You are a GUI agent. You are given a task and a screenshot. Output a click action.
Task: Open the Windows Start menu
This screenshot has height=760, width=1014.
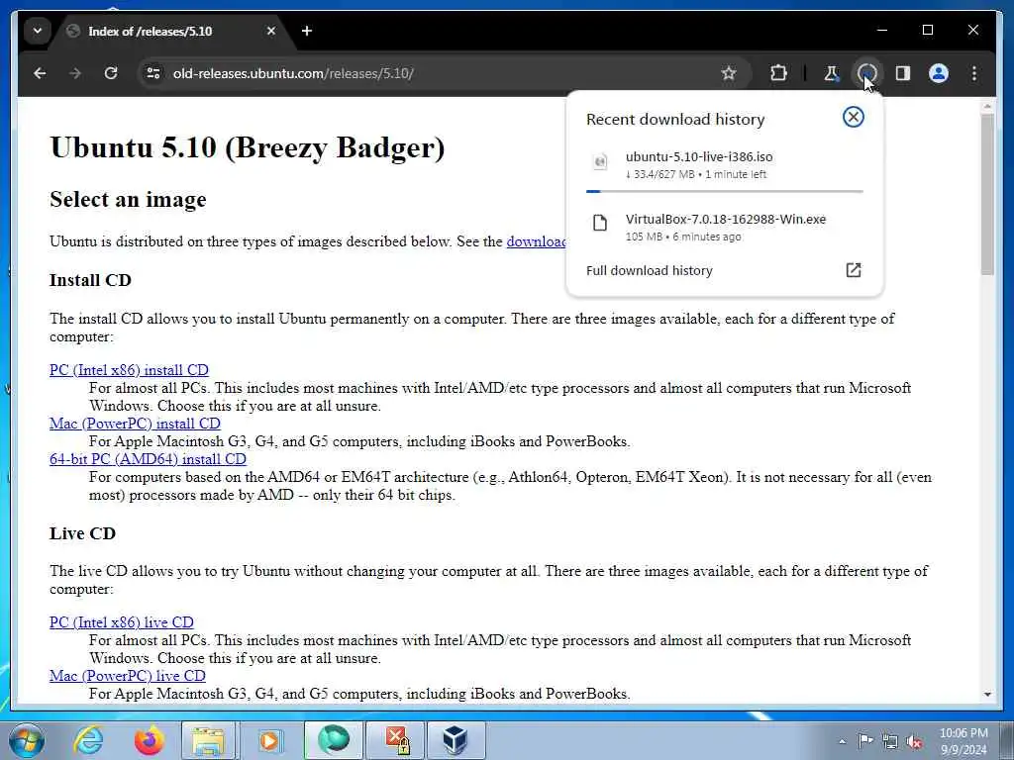pos(27,740)
